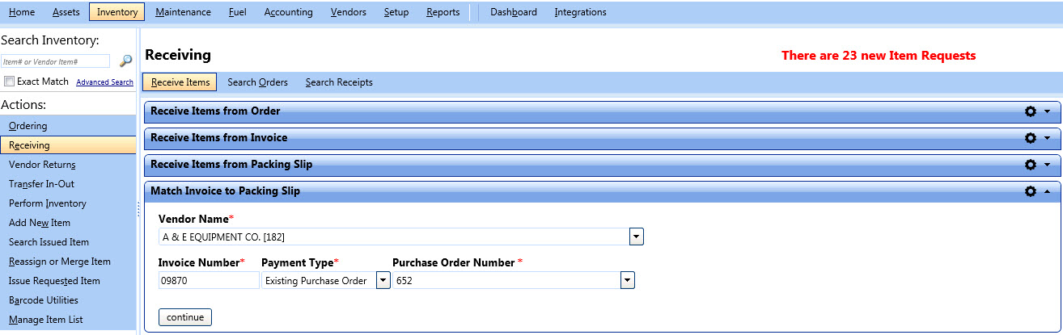The image size is (1063, 335).
Task: Open the Advanced Search link
Action: pyautogui.click(x=104, y=82)
